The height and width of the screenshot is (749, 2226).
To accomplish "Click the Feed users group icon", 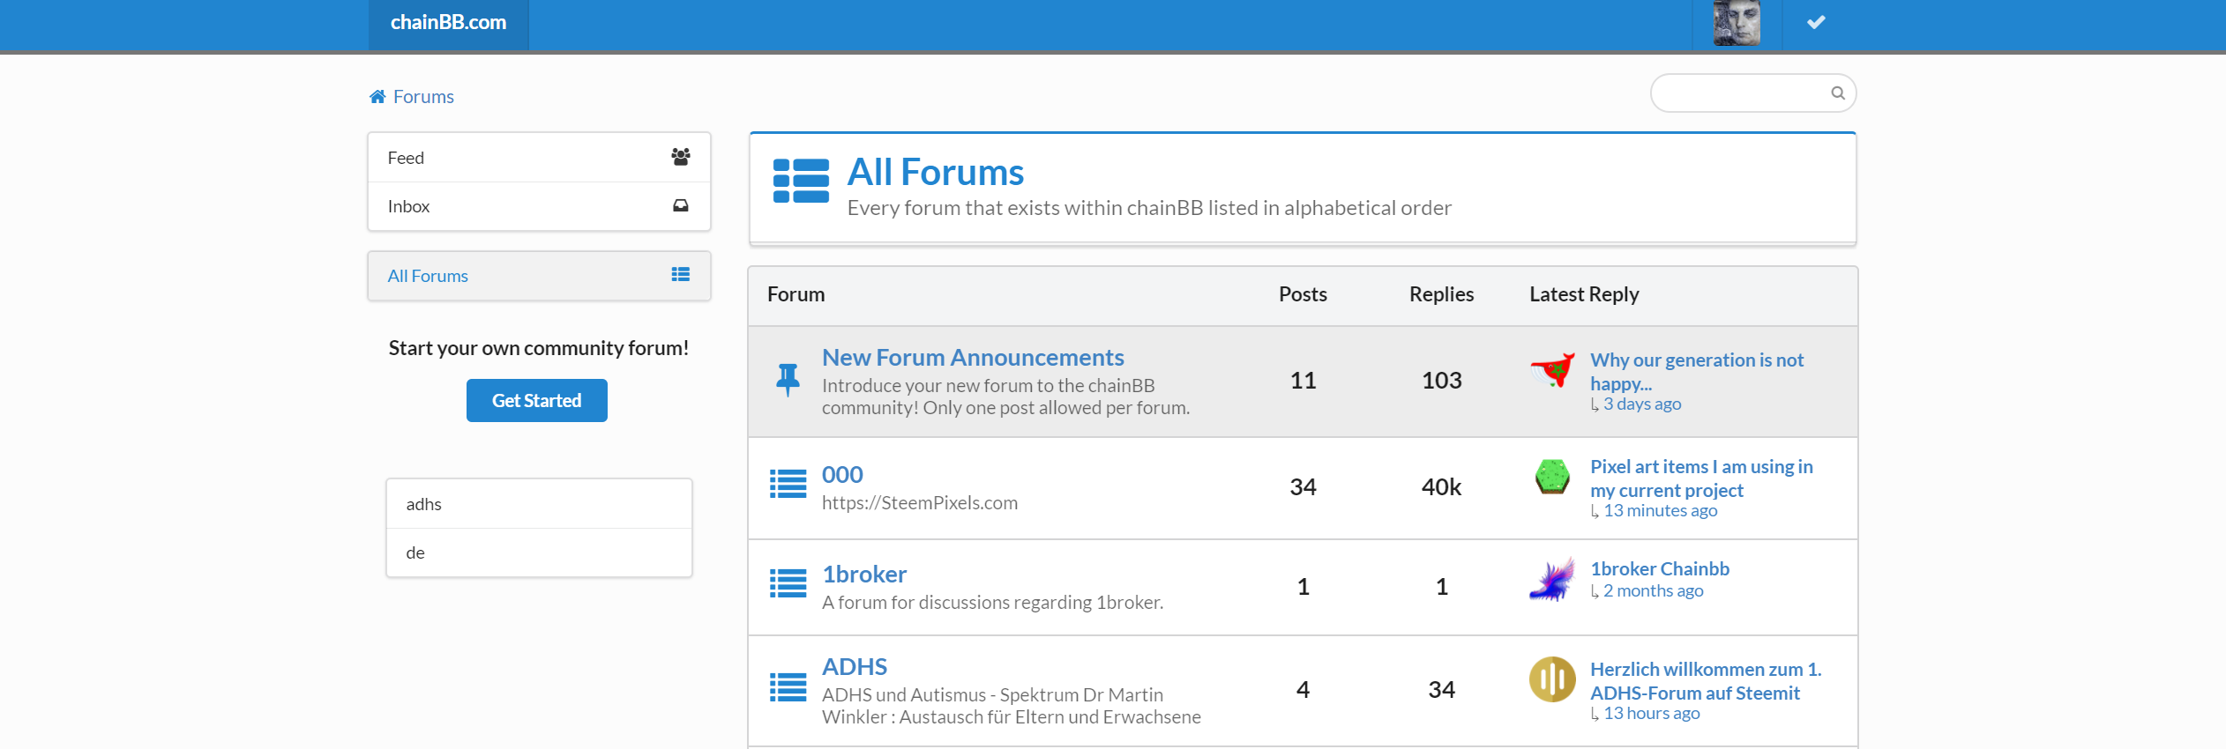I will tap(680, 157).
